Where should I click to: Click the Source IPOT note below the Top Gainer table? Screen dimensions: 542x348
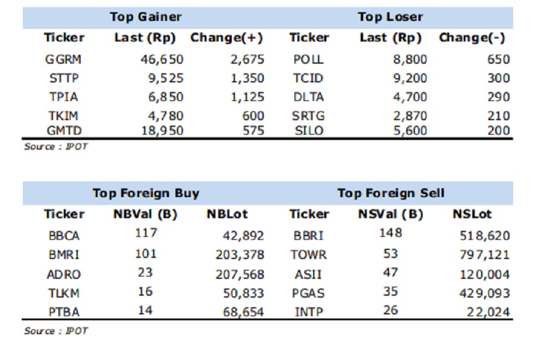[55, 147]
